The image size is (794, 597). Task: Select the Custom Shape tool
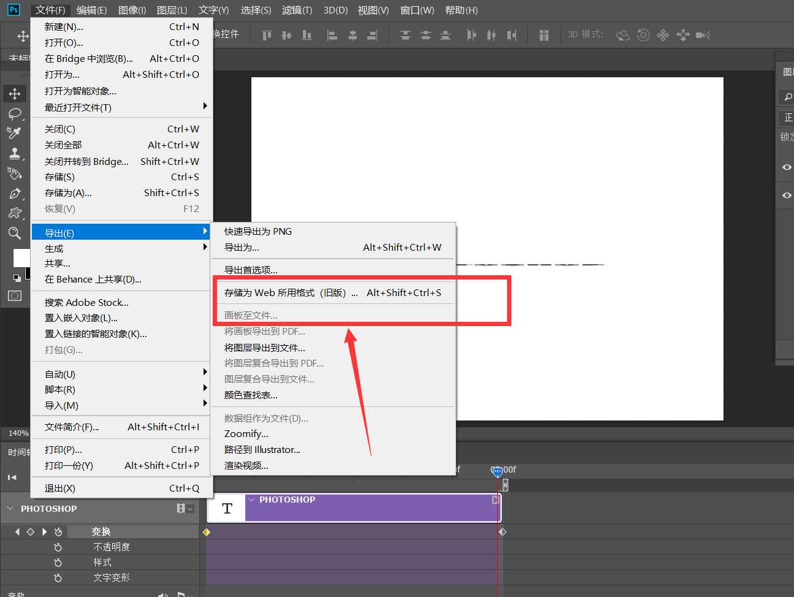point(15,213)
